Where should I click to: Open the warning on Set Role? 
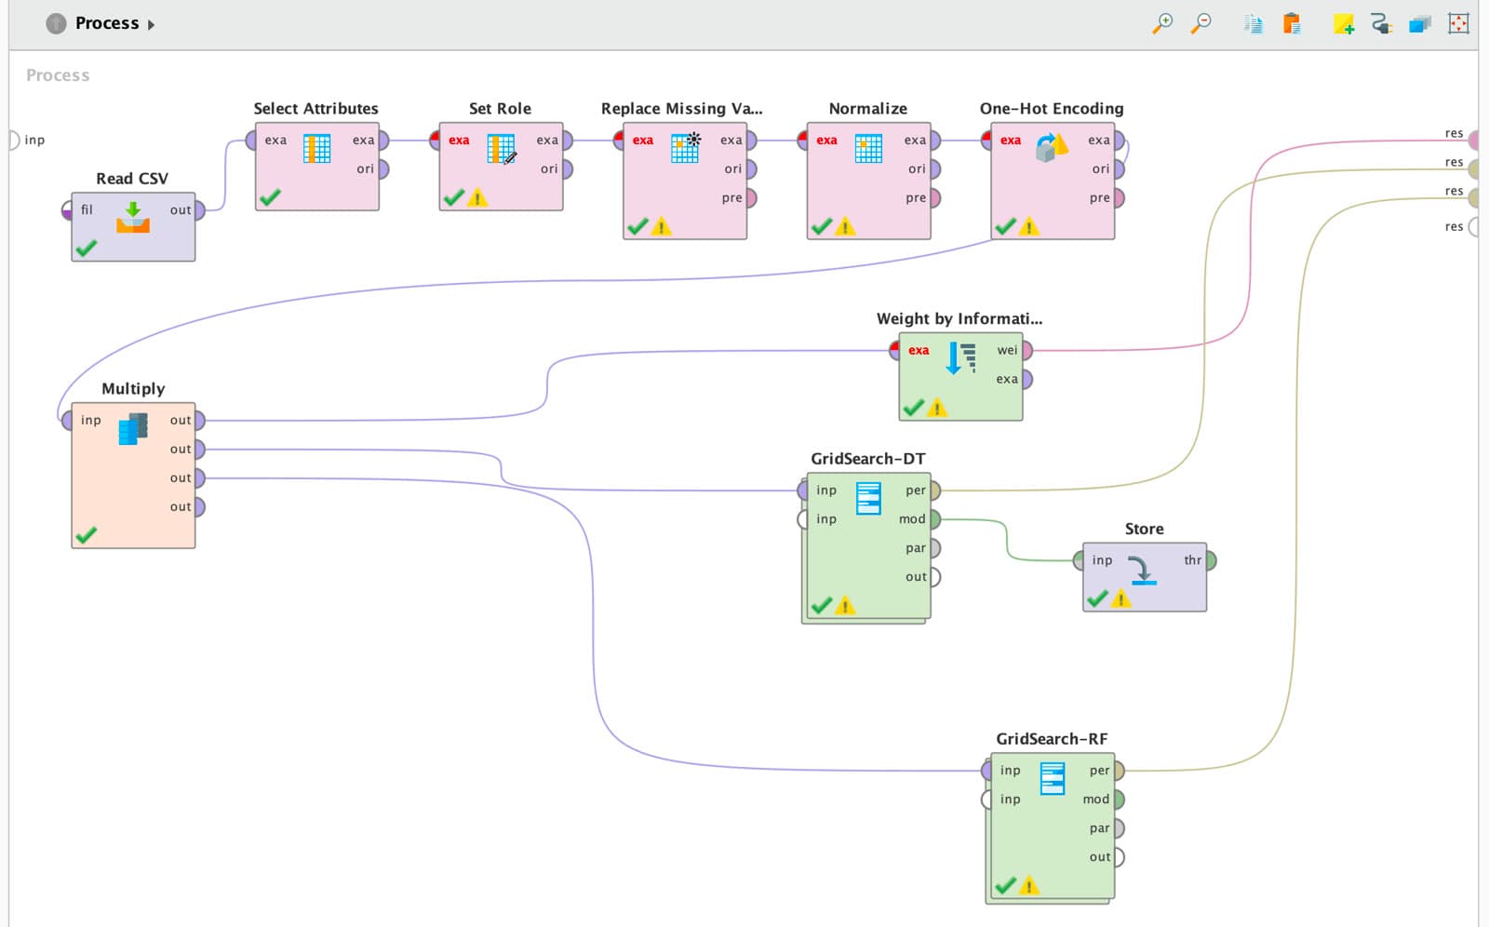point(477,198)
